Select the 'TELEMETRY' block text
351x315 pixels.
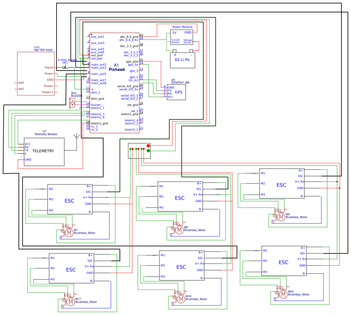(43, 151)
